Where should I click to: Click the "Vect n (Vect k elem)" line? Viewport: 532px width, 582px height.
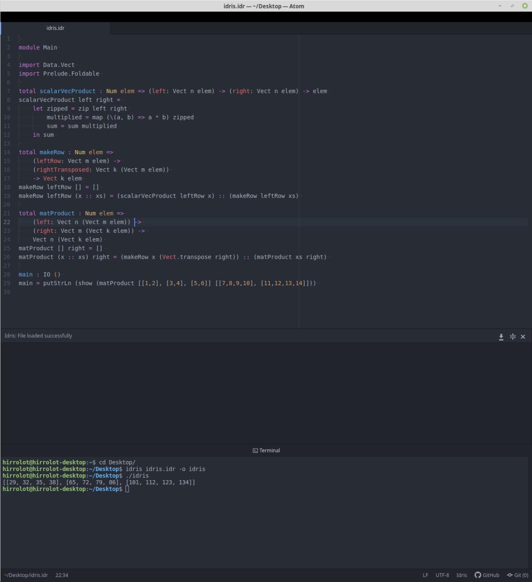coord(67,240)
